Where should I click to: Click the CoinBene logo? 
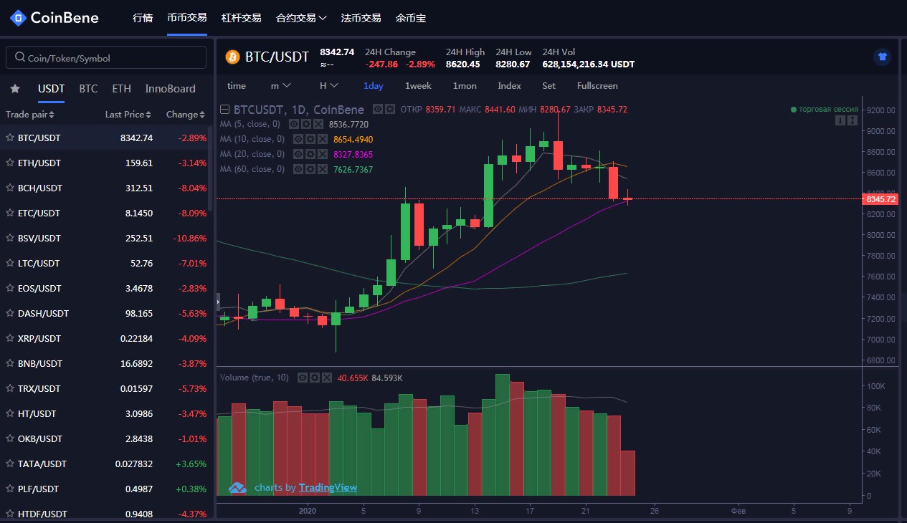(x=54, y=17)
